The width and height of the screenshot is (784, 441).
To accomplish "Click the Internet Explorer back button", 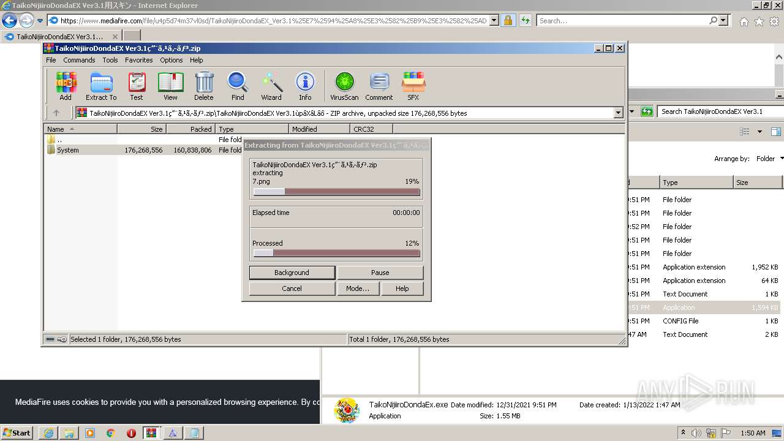I will pos(9,20).
